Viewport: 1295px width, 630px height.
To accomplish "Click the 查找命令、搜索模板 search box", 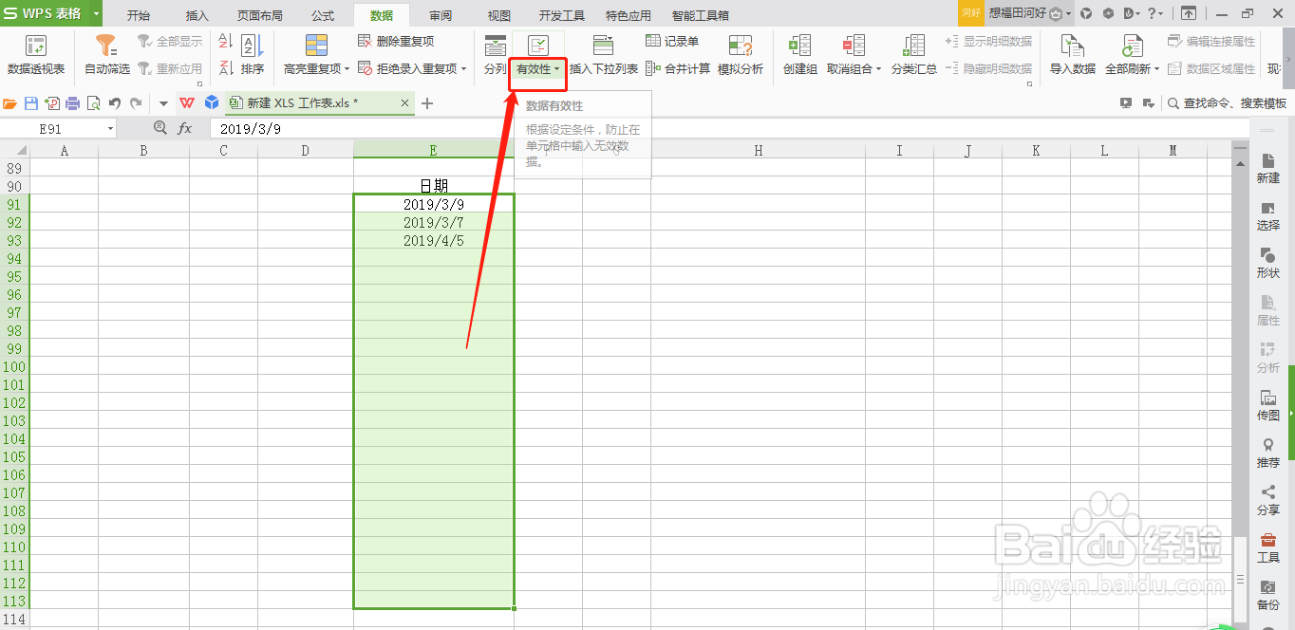I will 1228,103.
